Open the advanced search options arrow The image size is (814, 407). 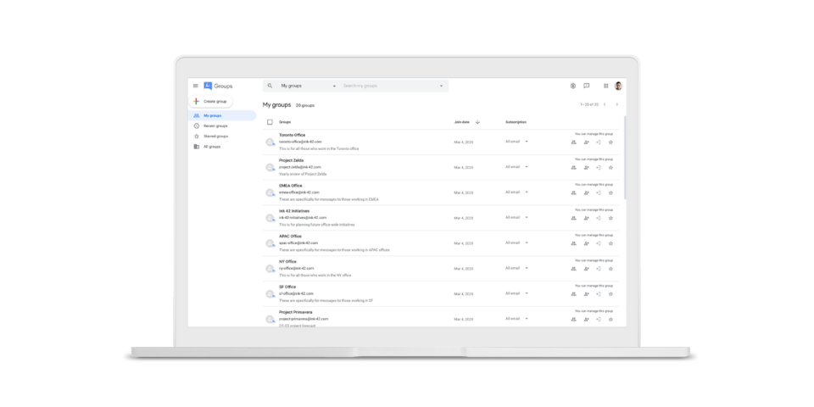pos(441,86)
